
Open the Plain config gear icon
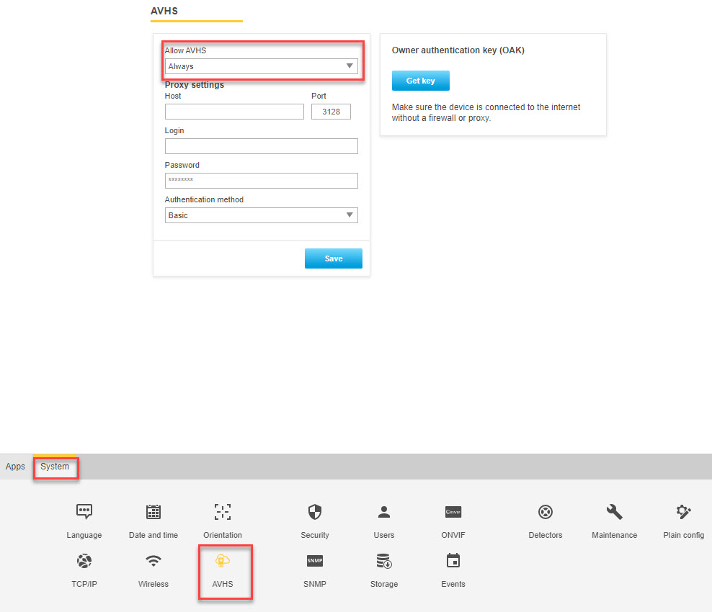click(683, 512)
